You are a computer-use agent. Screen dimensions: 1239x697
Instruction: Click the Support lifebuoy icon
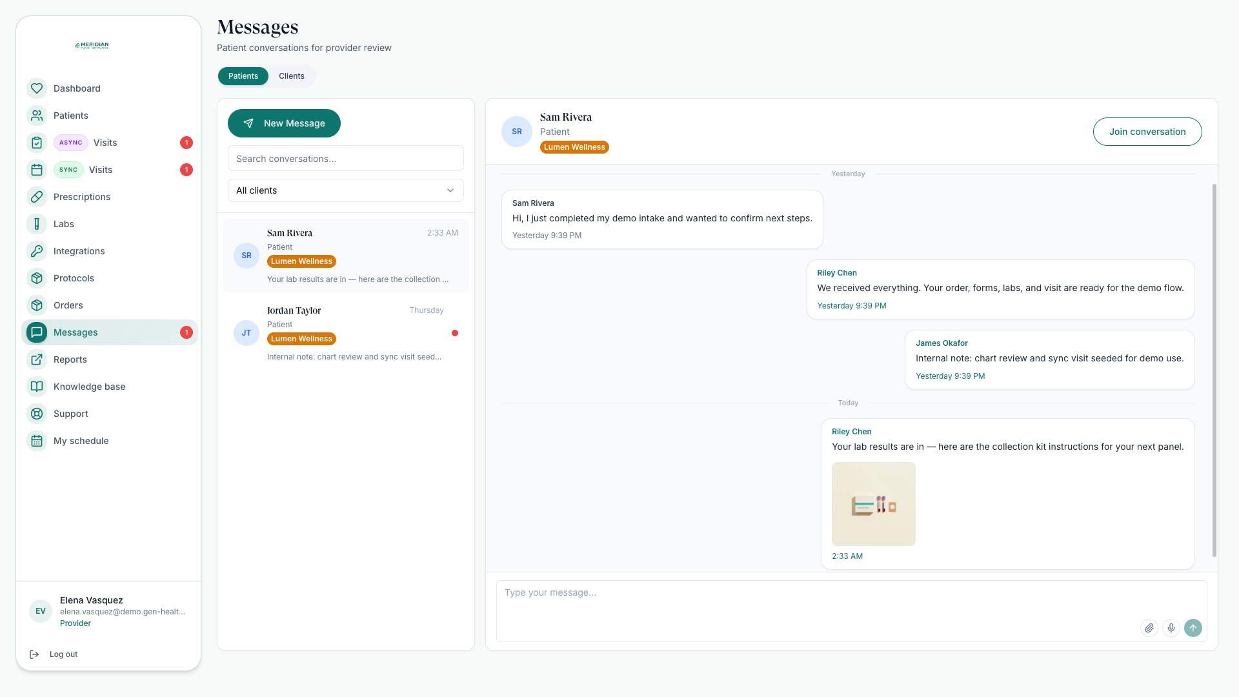coord(37,414)
